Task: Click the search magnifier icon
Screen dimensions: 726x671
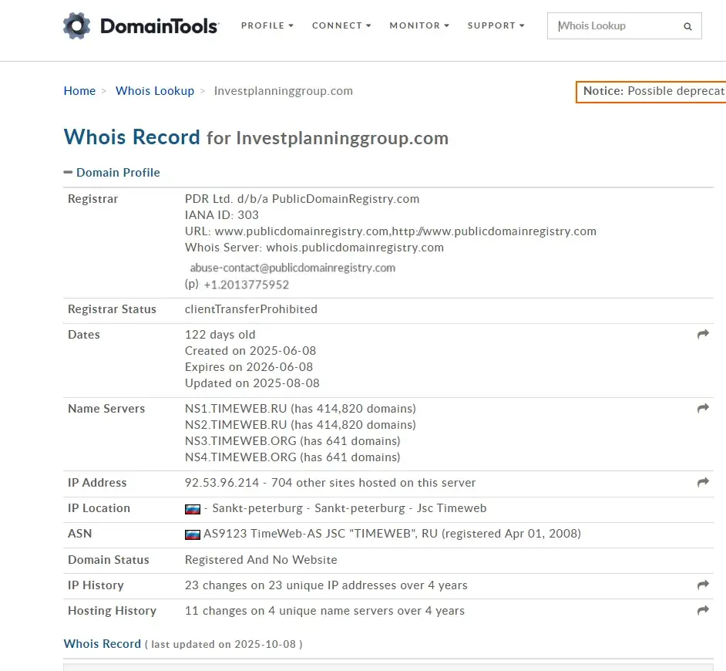Action: pyautogui.click(x=687, y=26)
